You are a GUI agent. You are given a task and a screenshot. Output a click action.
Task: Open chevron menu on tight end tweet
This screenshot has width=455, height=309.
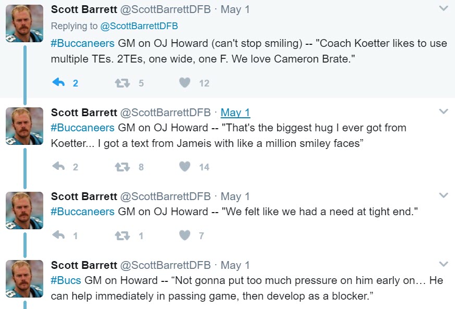(444, 195)
